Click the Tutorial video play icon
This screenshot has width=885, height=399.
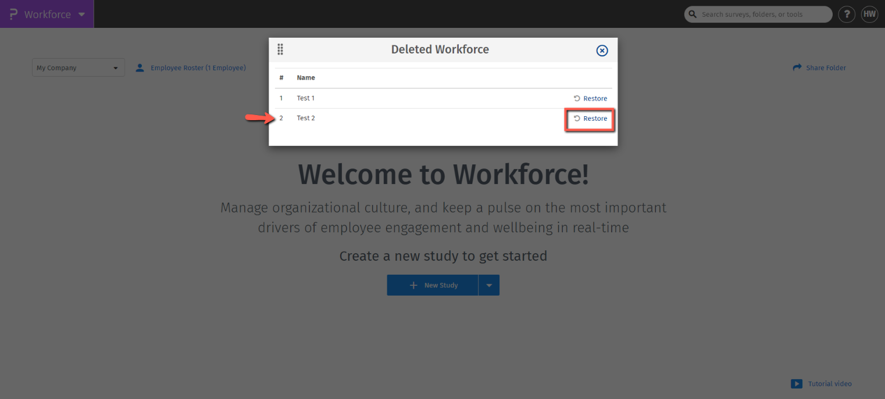click(x=797, y=384)
